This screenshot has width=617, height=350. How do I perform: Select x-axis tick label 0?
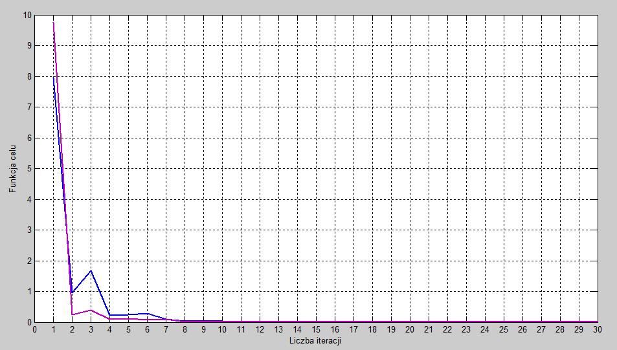pyautogui.click(x=34, y=330)
